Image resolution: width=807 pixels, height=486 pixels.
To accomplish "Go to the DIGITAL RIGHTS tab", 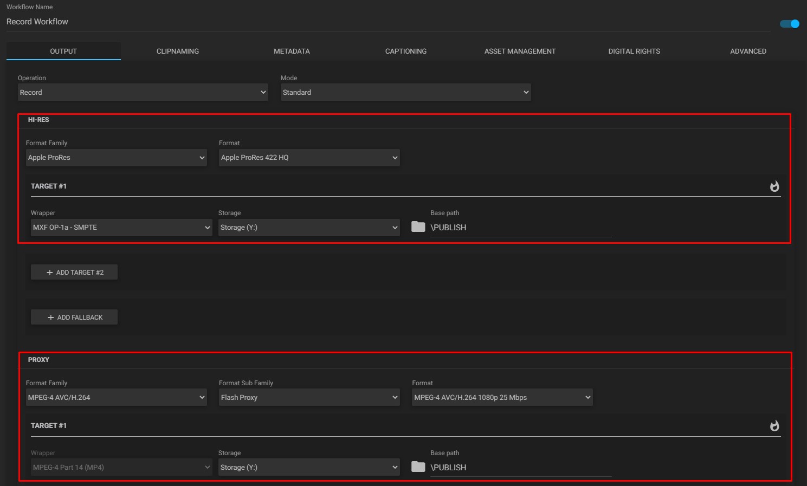I will (634, 51).
